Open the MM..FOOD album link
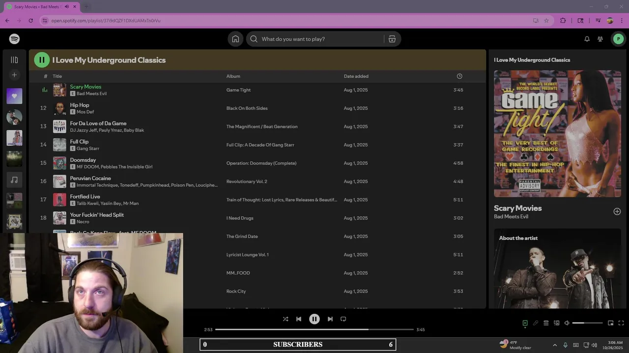 (x=238, y=273)
